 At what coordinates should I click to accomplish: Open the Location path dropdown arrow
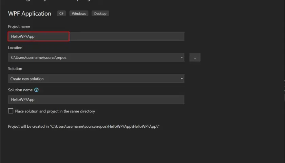tap(182, 57)
